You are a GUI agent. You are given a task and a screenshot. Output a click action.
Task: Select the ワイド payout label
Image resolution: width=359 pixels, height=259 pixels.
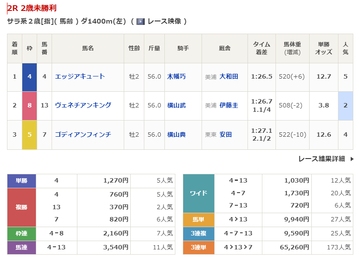[199, 193]
